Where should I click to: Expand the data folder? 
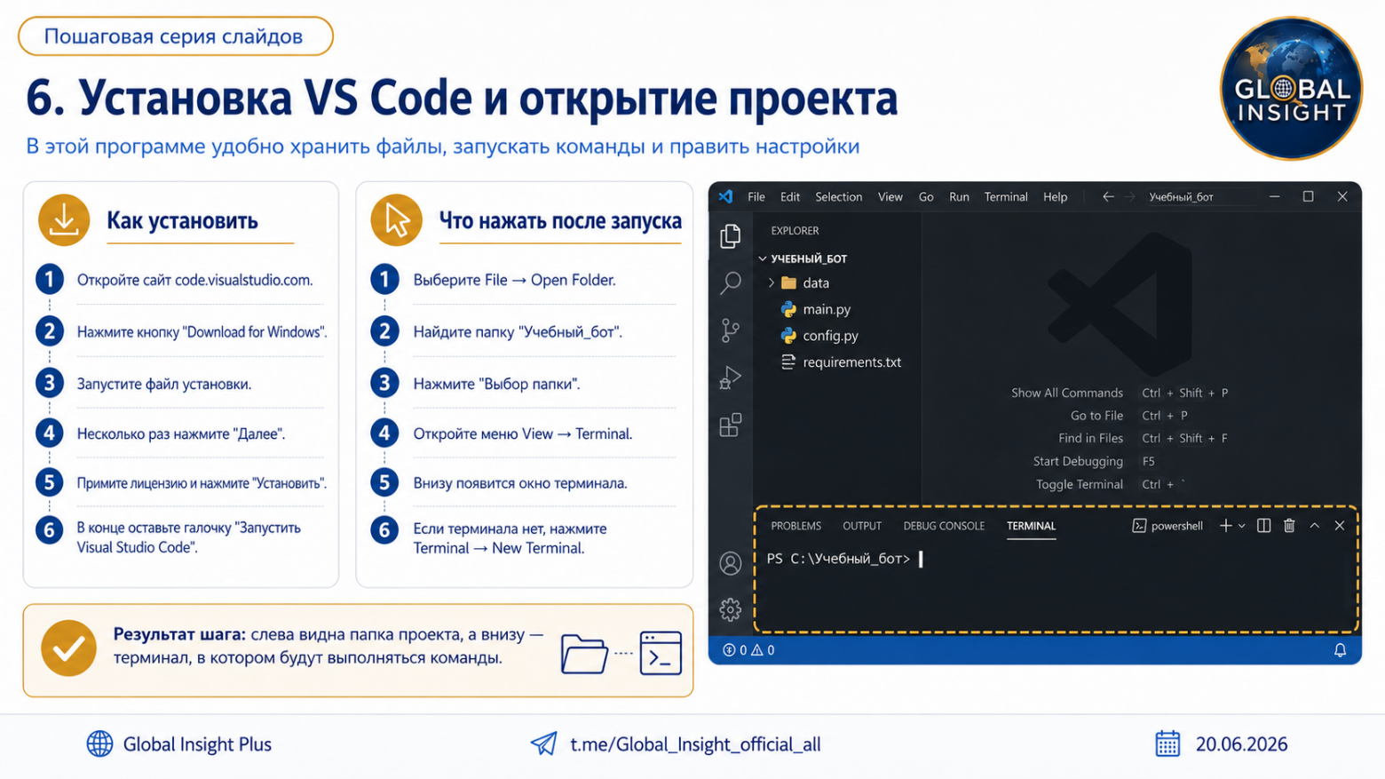click(x=799, y=283)
